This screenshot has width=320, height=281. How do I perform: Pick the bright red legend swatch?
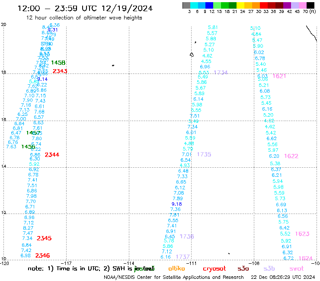(264, 5)
